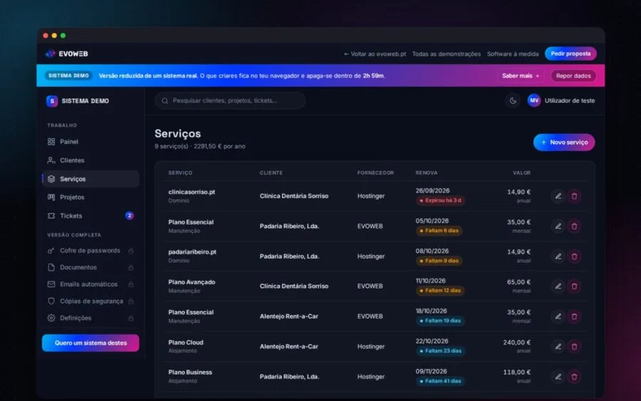Image resolution: width=641 pixels, height=401 pixels.
Task: Click the Faltam 41 dias badge
Action: click(x=440, y=381)
